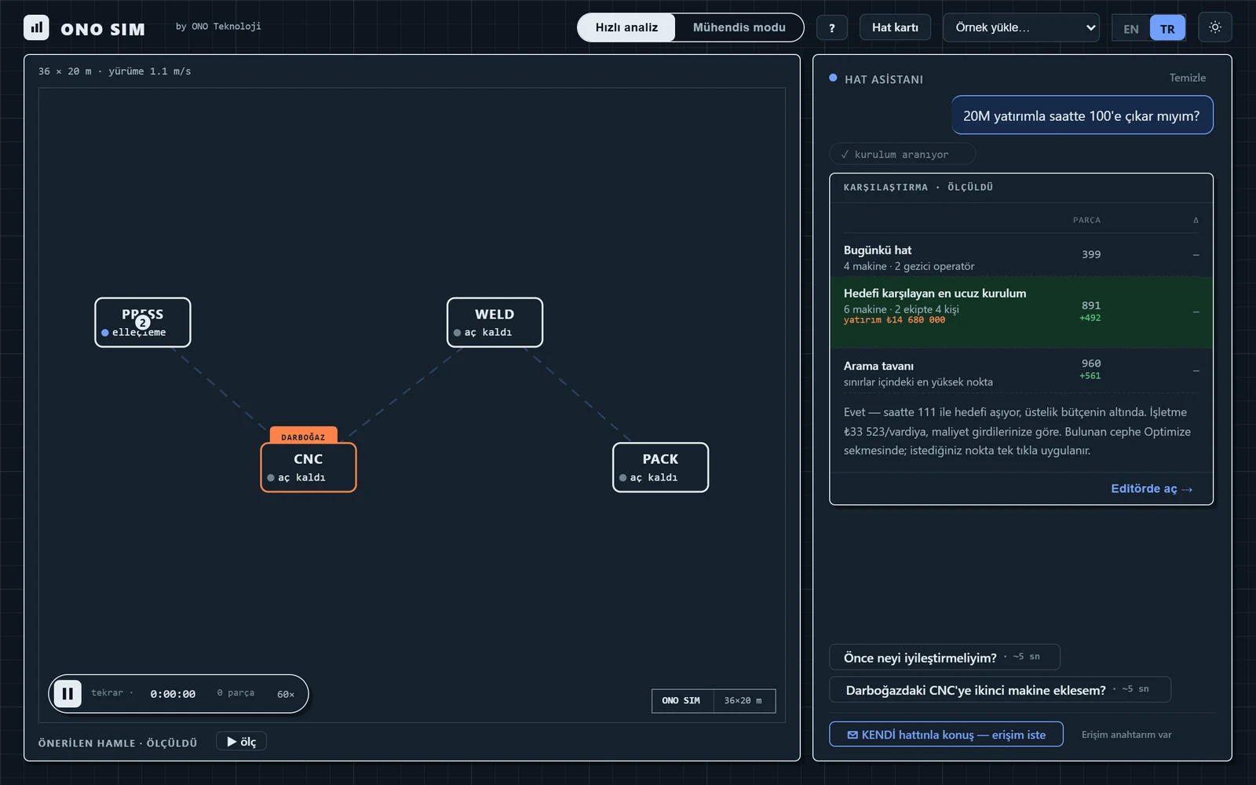
Task: Open result in editor via Editörde aç
Action: (1152, 488)
